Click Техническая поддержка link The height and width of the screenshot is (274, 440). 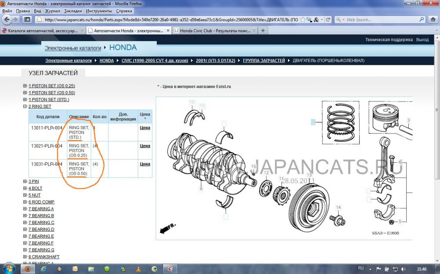click(389, 40)
